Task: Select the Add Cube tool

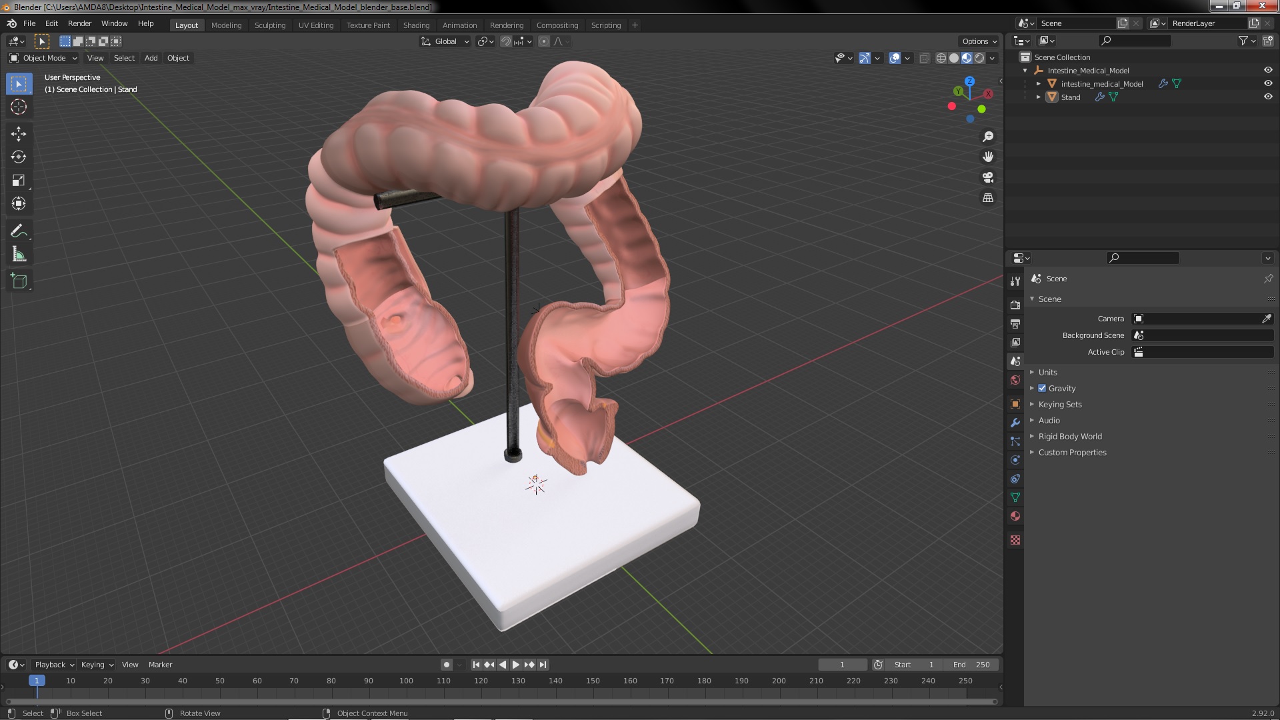Action: 19,281
